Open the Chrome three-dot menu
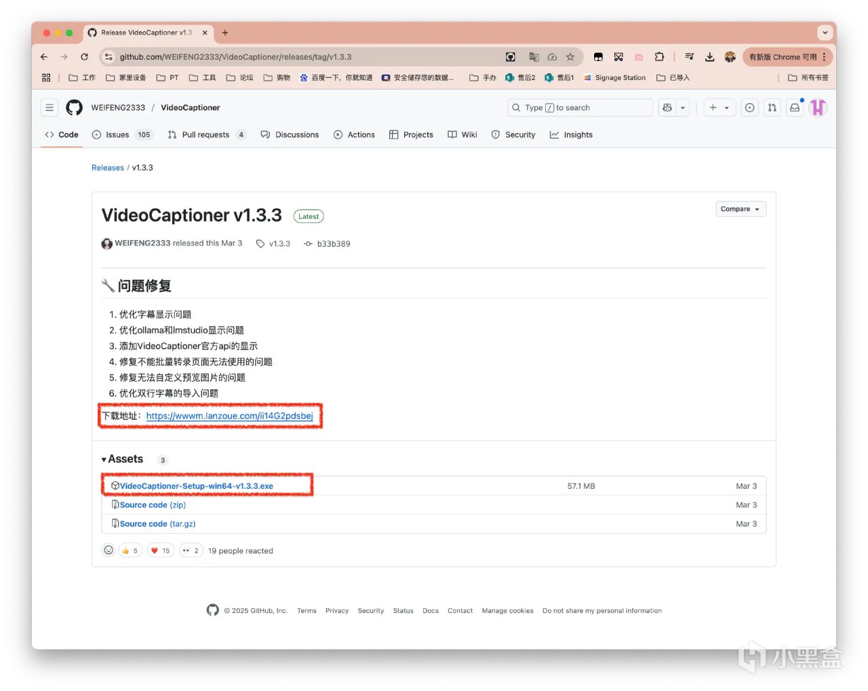This screenshot has width=868, height=691. tap(824, 57)
